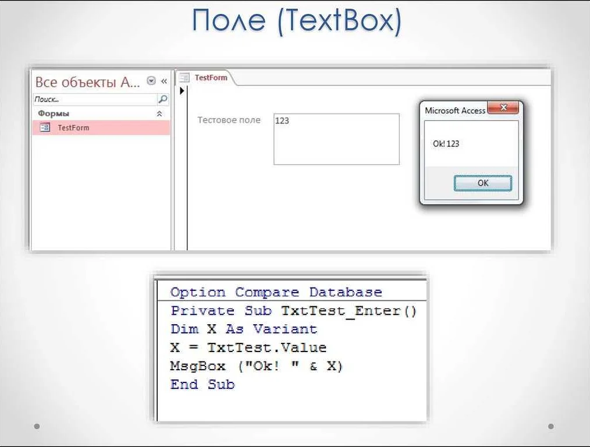Focus the Поиск search field
The image size is (590, 447).
tap(94, 100)
